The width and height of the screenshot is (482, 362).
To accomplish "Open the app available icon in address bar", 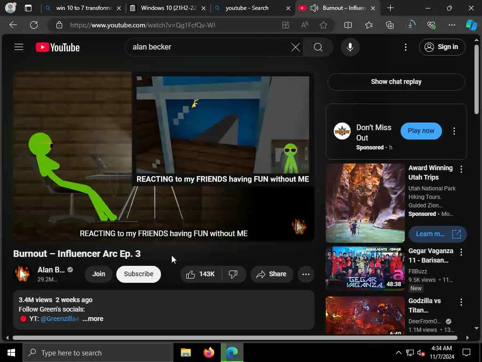I will [286, 25].
